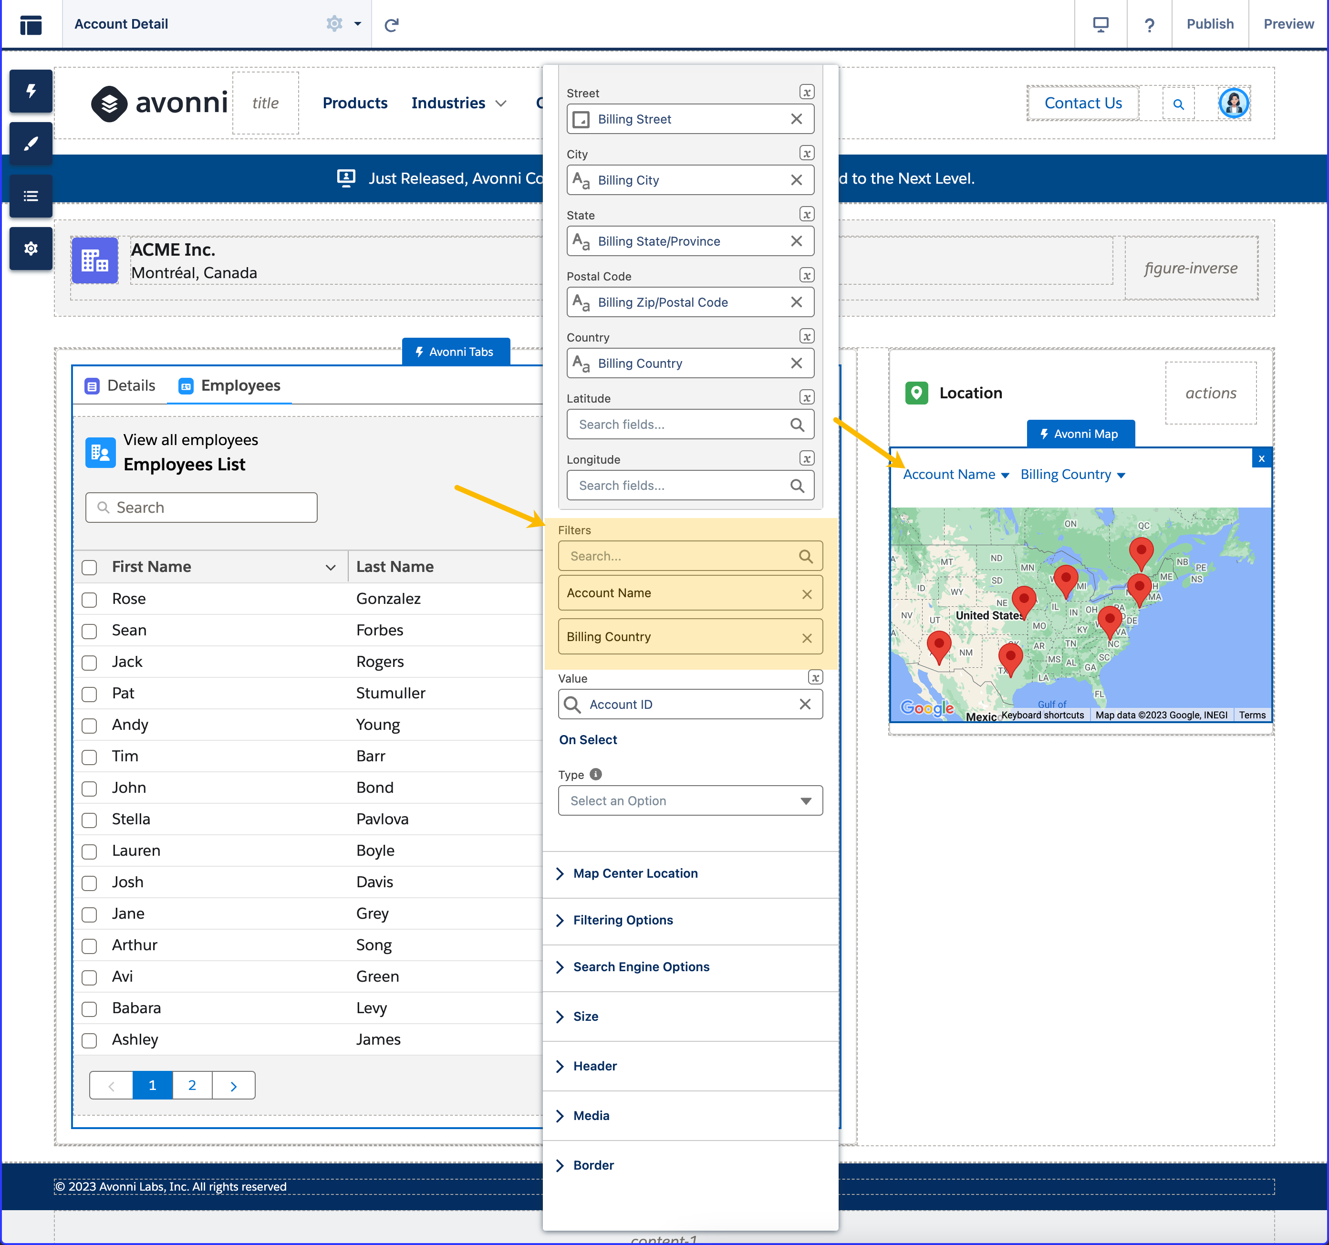The width and height of the screenshot is (1329, 1245).
Task: Open the page structure list icon
Action: pos(31,196)
